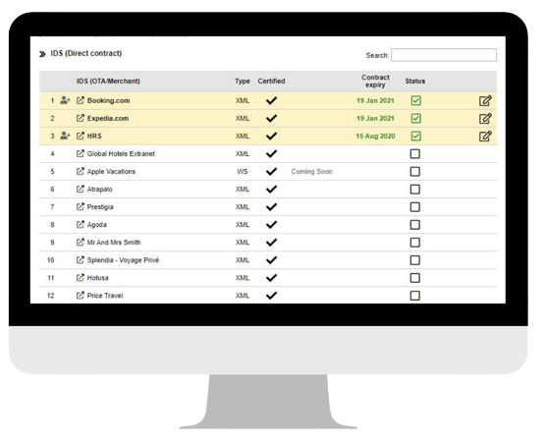543x443 pixels.
Task: Click the Coming Soon label for Apple Vacations
Action: pyautogui.click(x=311, y=171)
